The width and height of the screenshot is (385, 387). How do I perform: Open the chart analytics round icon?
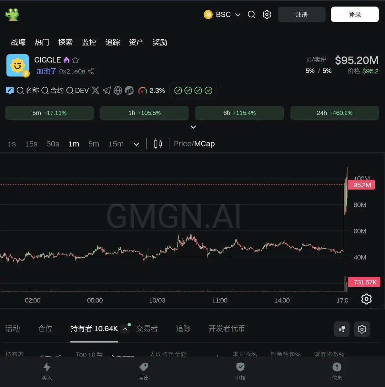[129, 91]
